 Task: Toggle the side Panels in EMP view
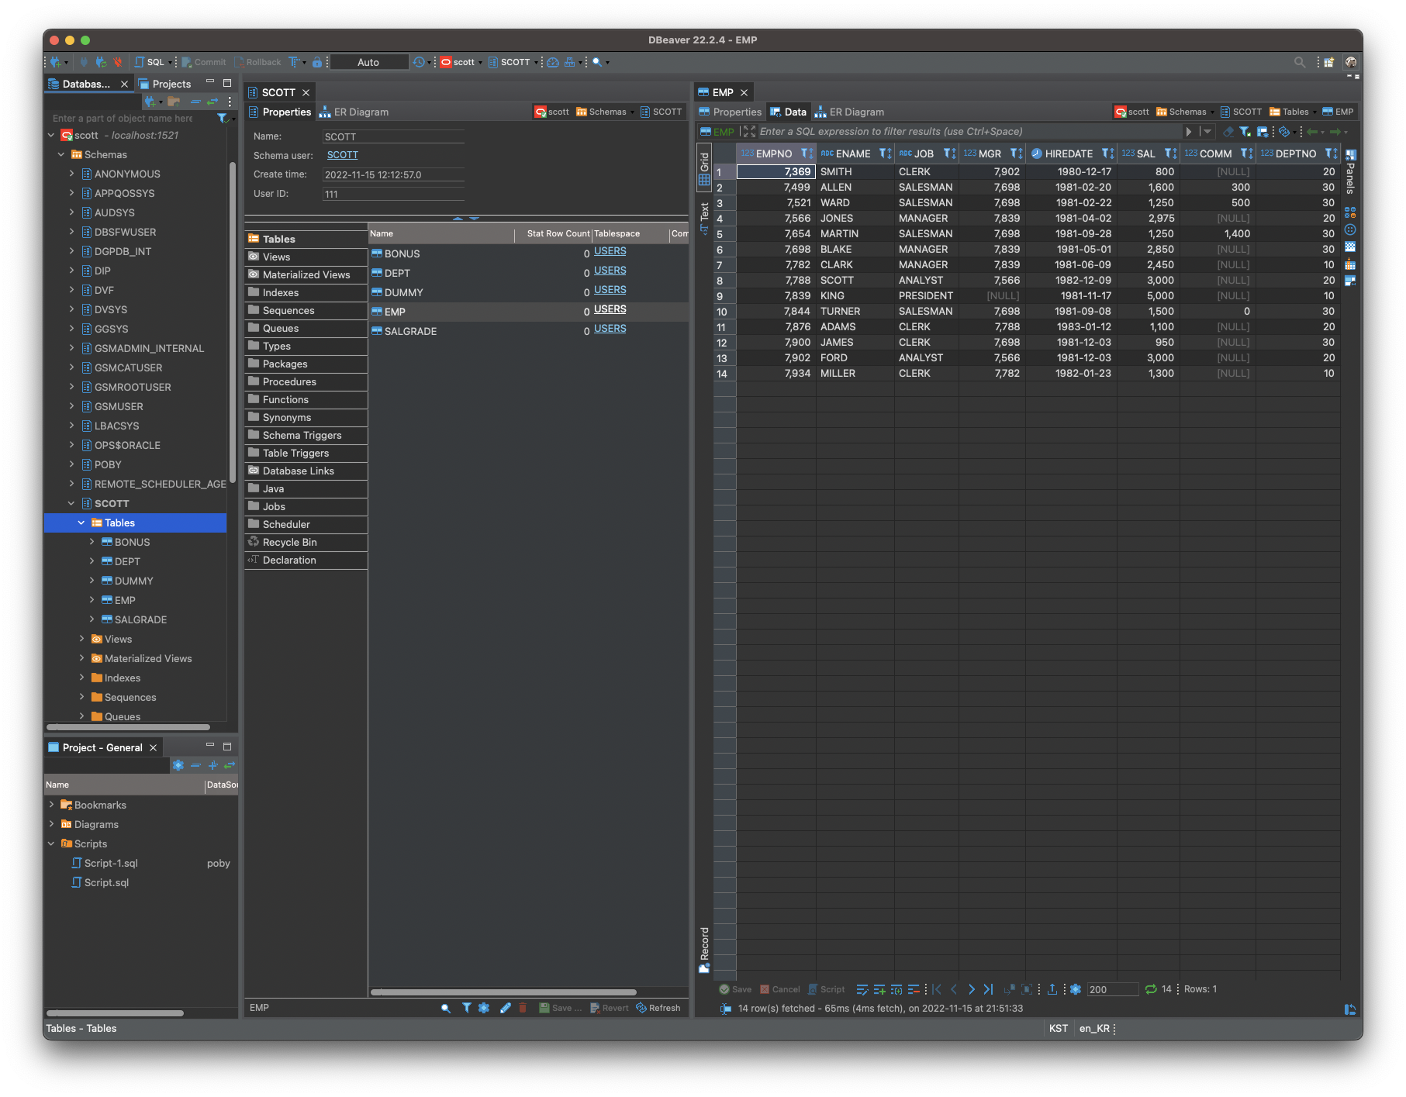[1350, 171]
